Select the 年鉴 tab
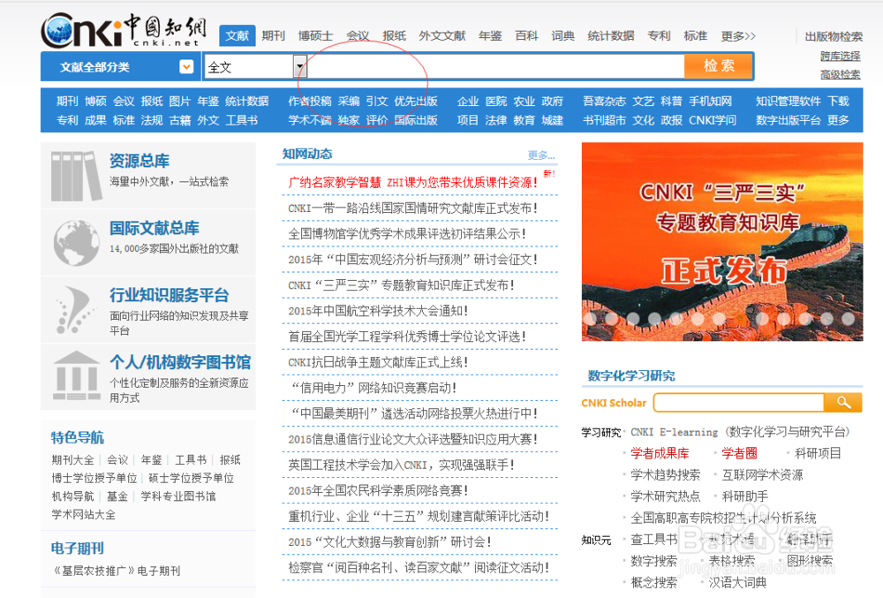This screenshot has width=883, height=598. (490, 36)
